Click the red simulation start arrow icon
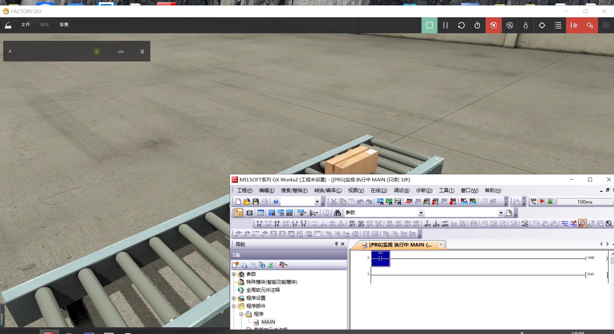Image resolution: width=614 pixels, height=334 pixels. tap(542, 202)
